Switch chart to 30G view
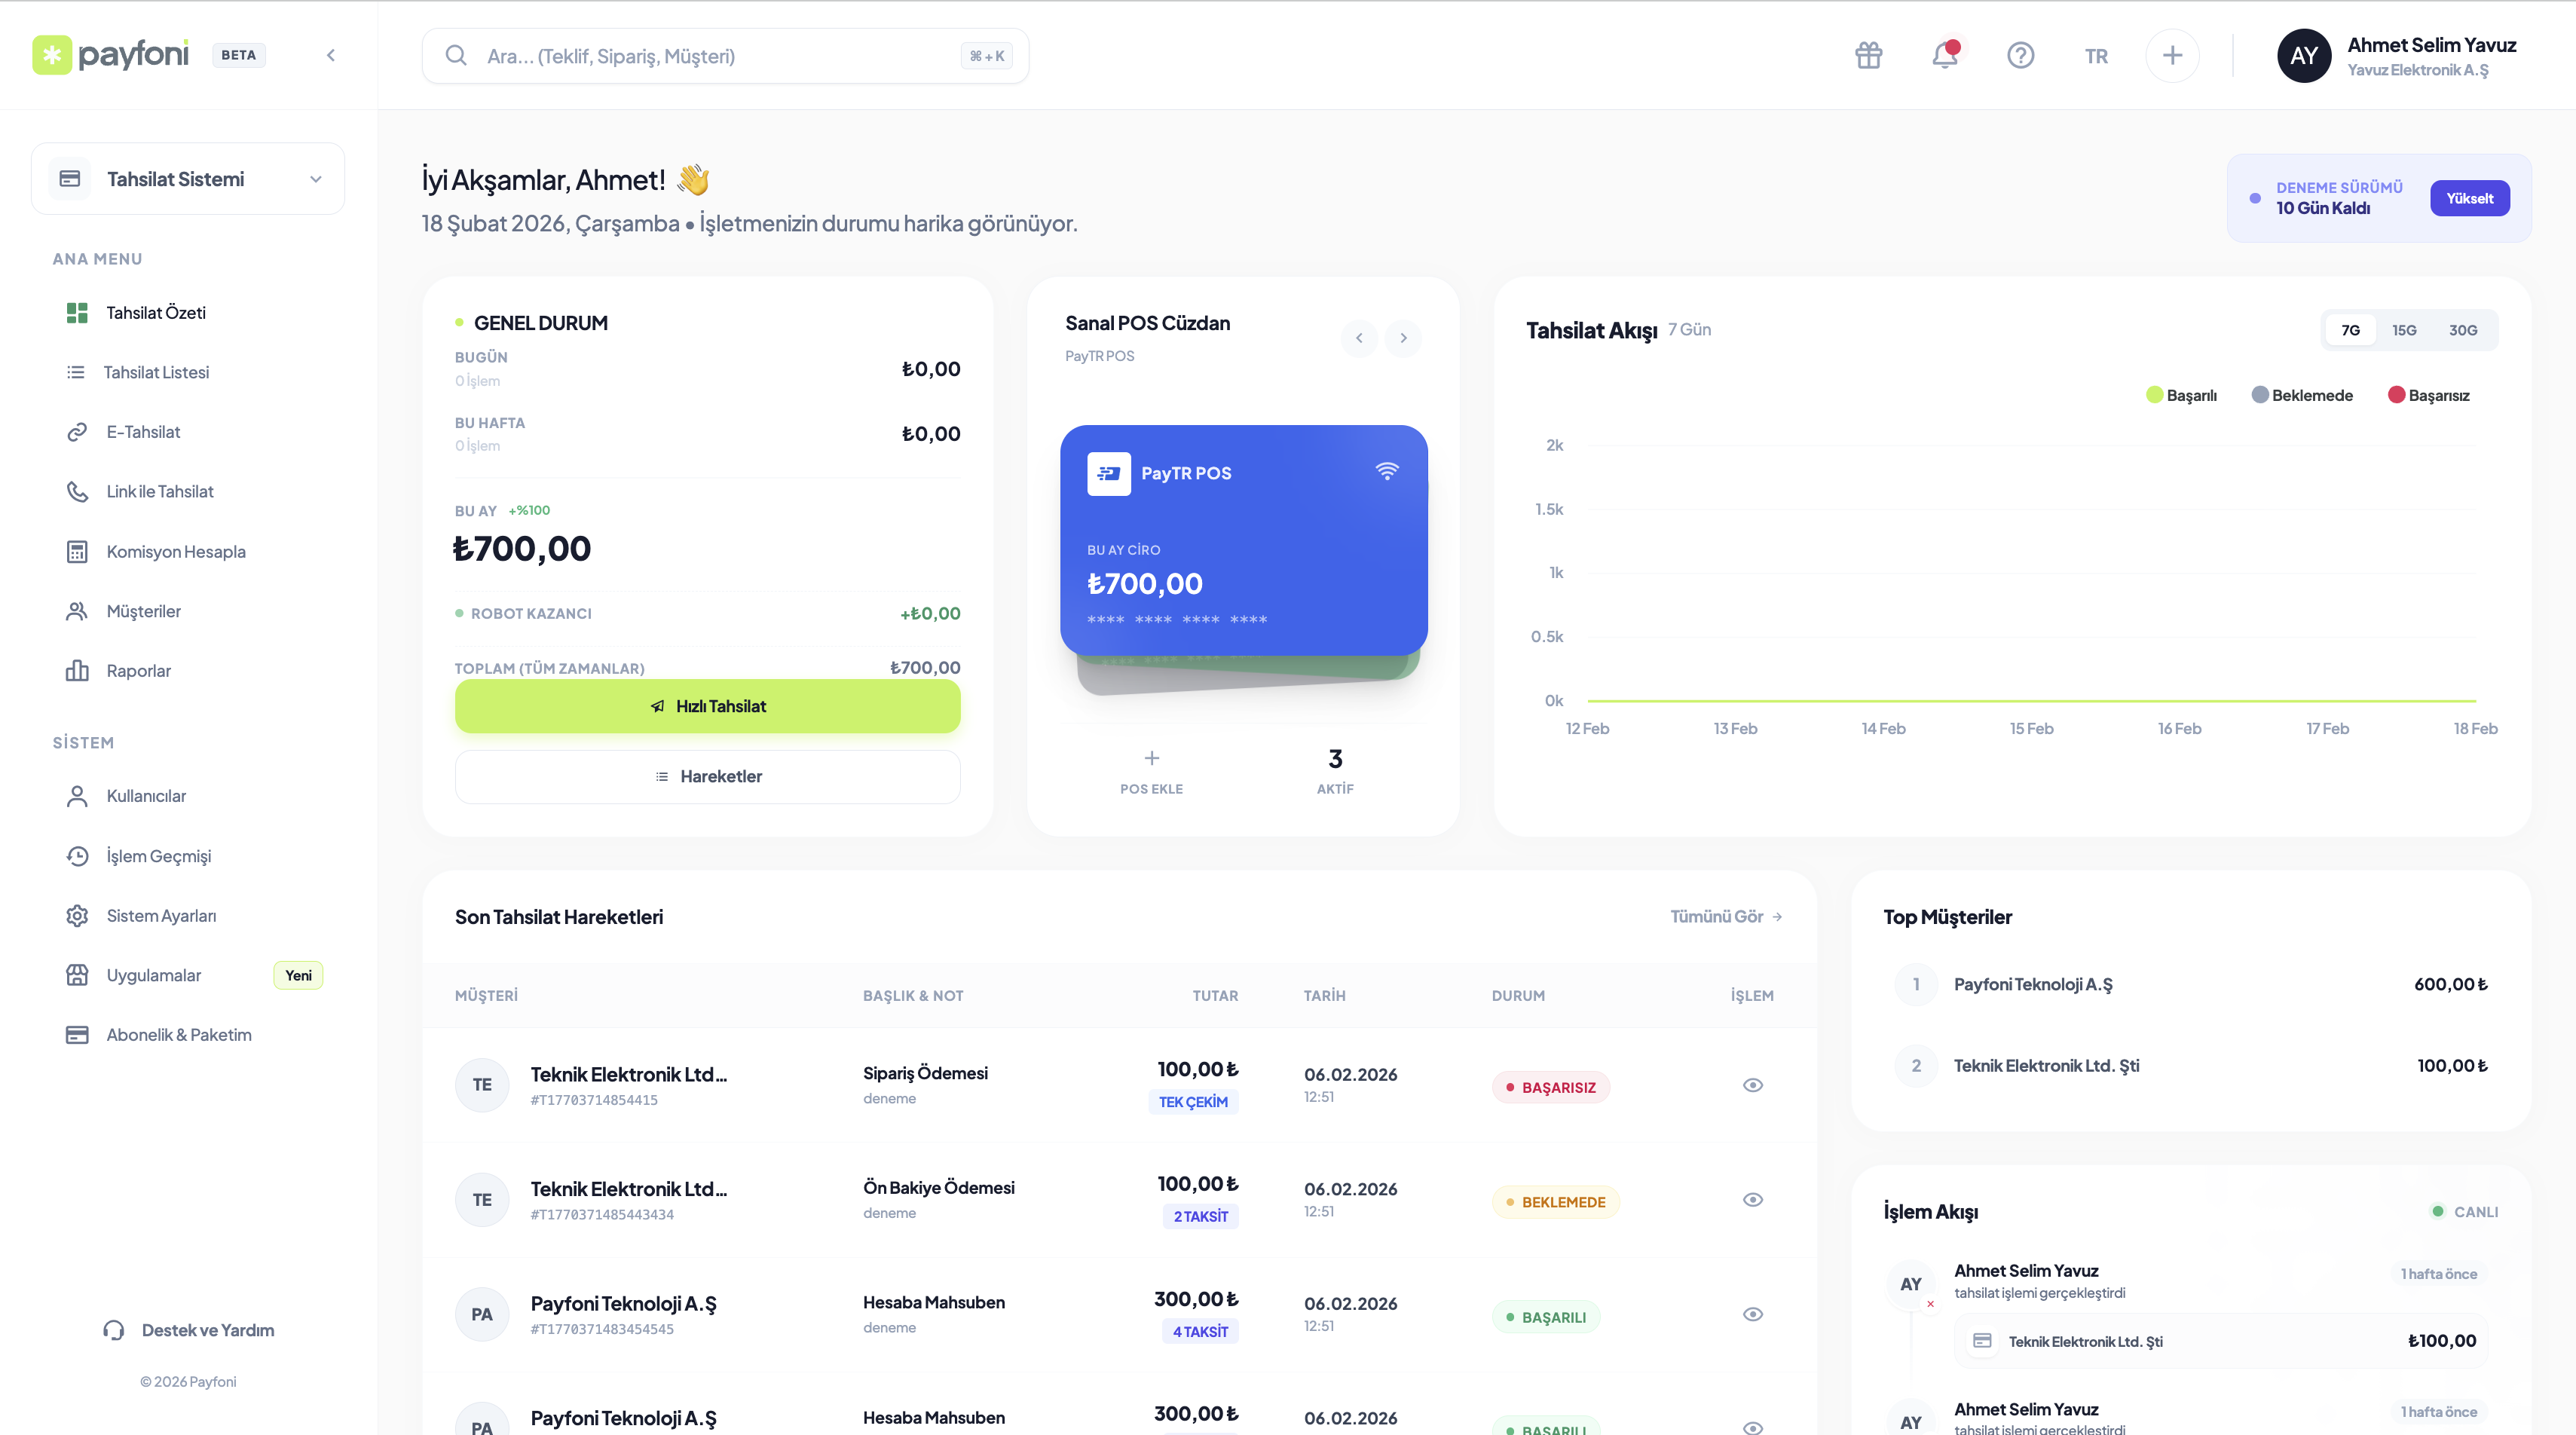Screen dimensions: 2576x1435 [x=2462, y=329]
